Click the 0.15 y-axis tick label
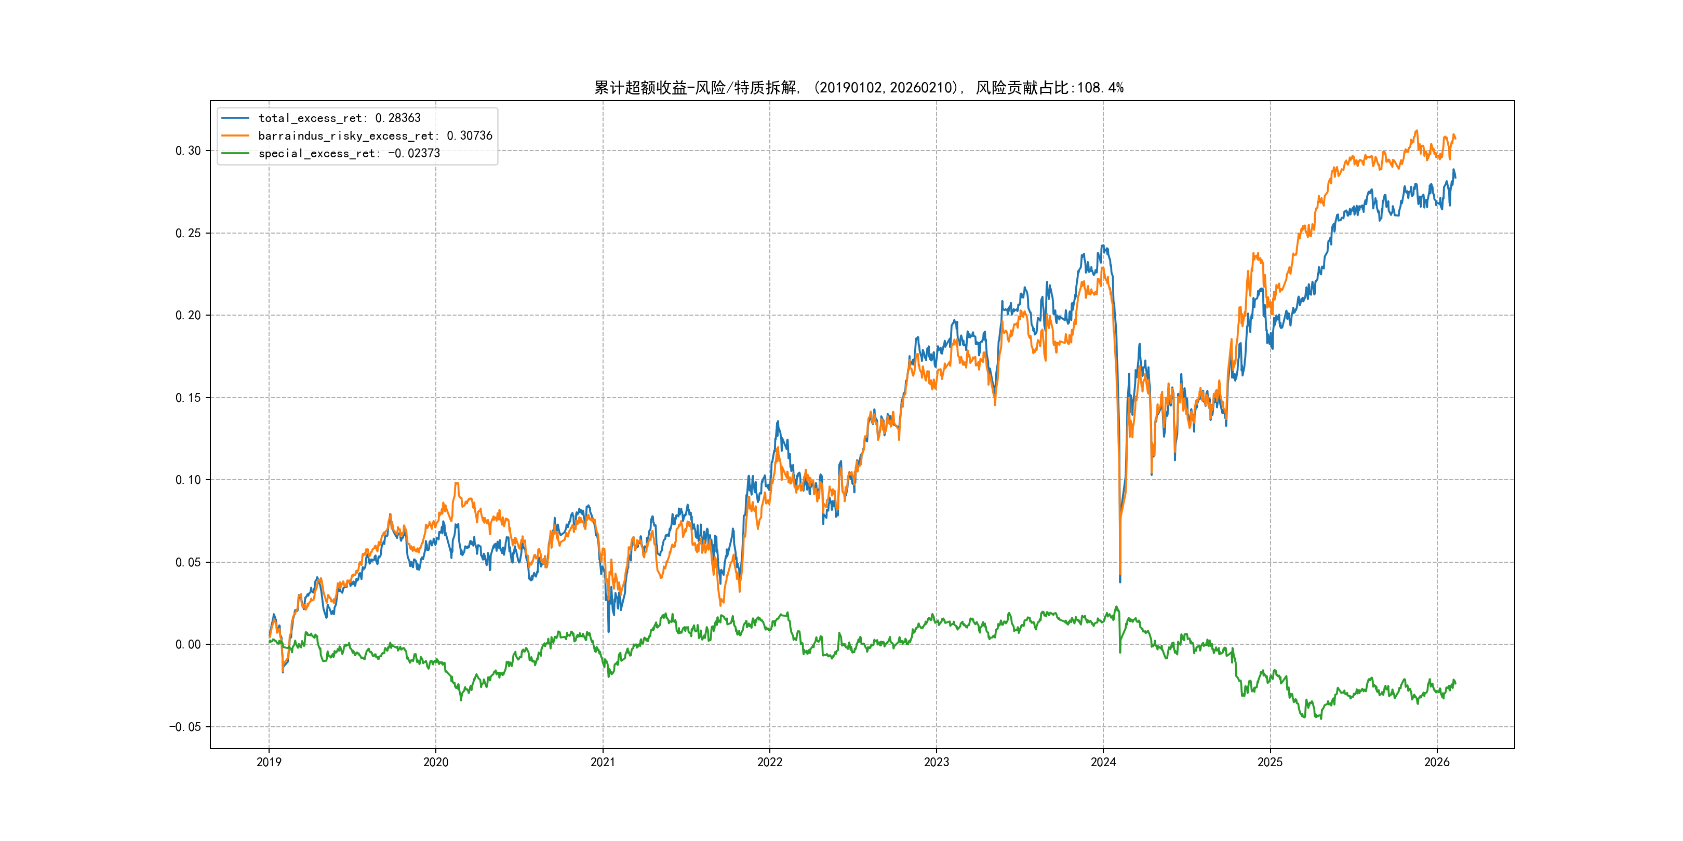 [188, 398]
